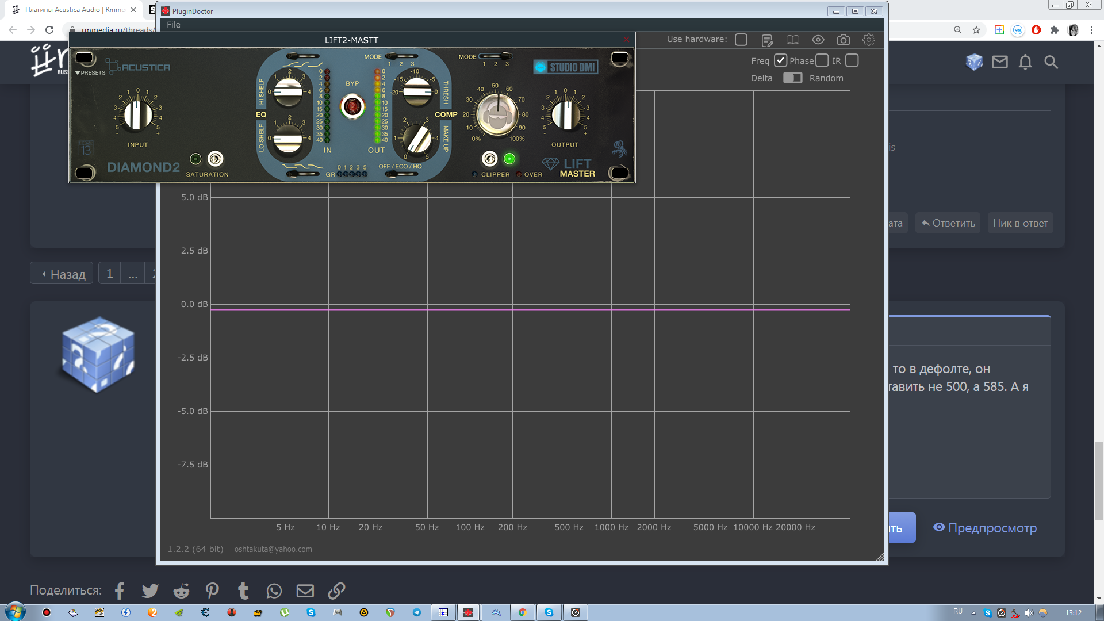Open forum notifications bell icon
The image size is (1104, 621).
click(1025, 62)
